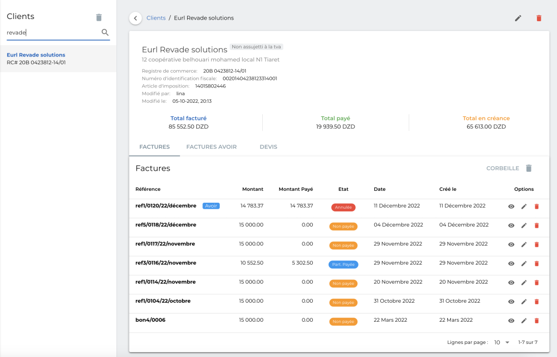Expand the rows-per-page selector showing 10
This screenshot has height=357, width=557.
tap(501, 342)
